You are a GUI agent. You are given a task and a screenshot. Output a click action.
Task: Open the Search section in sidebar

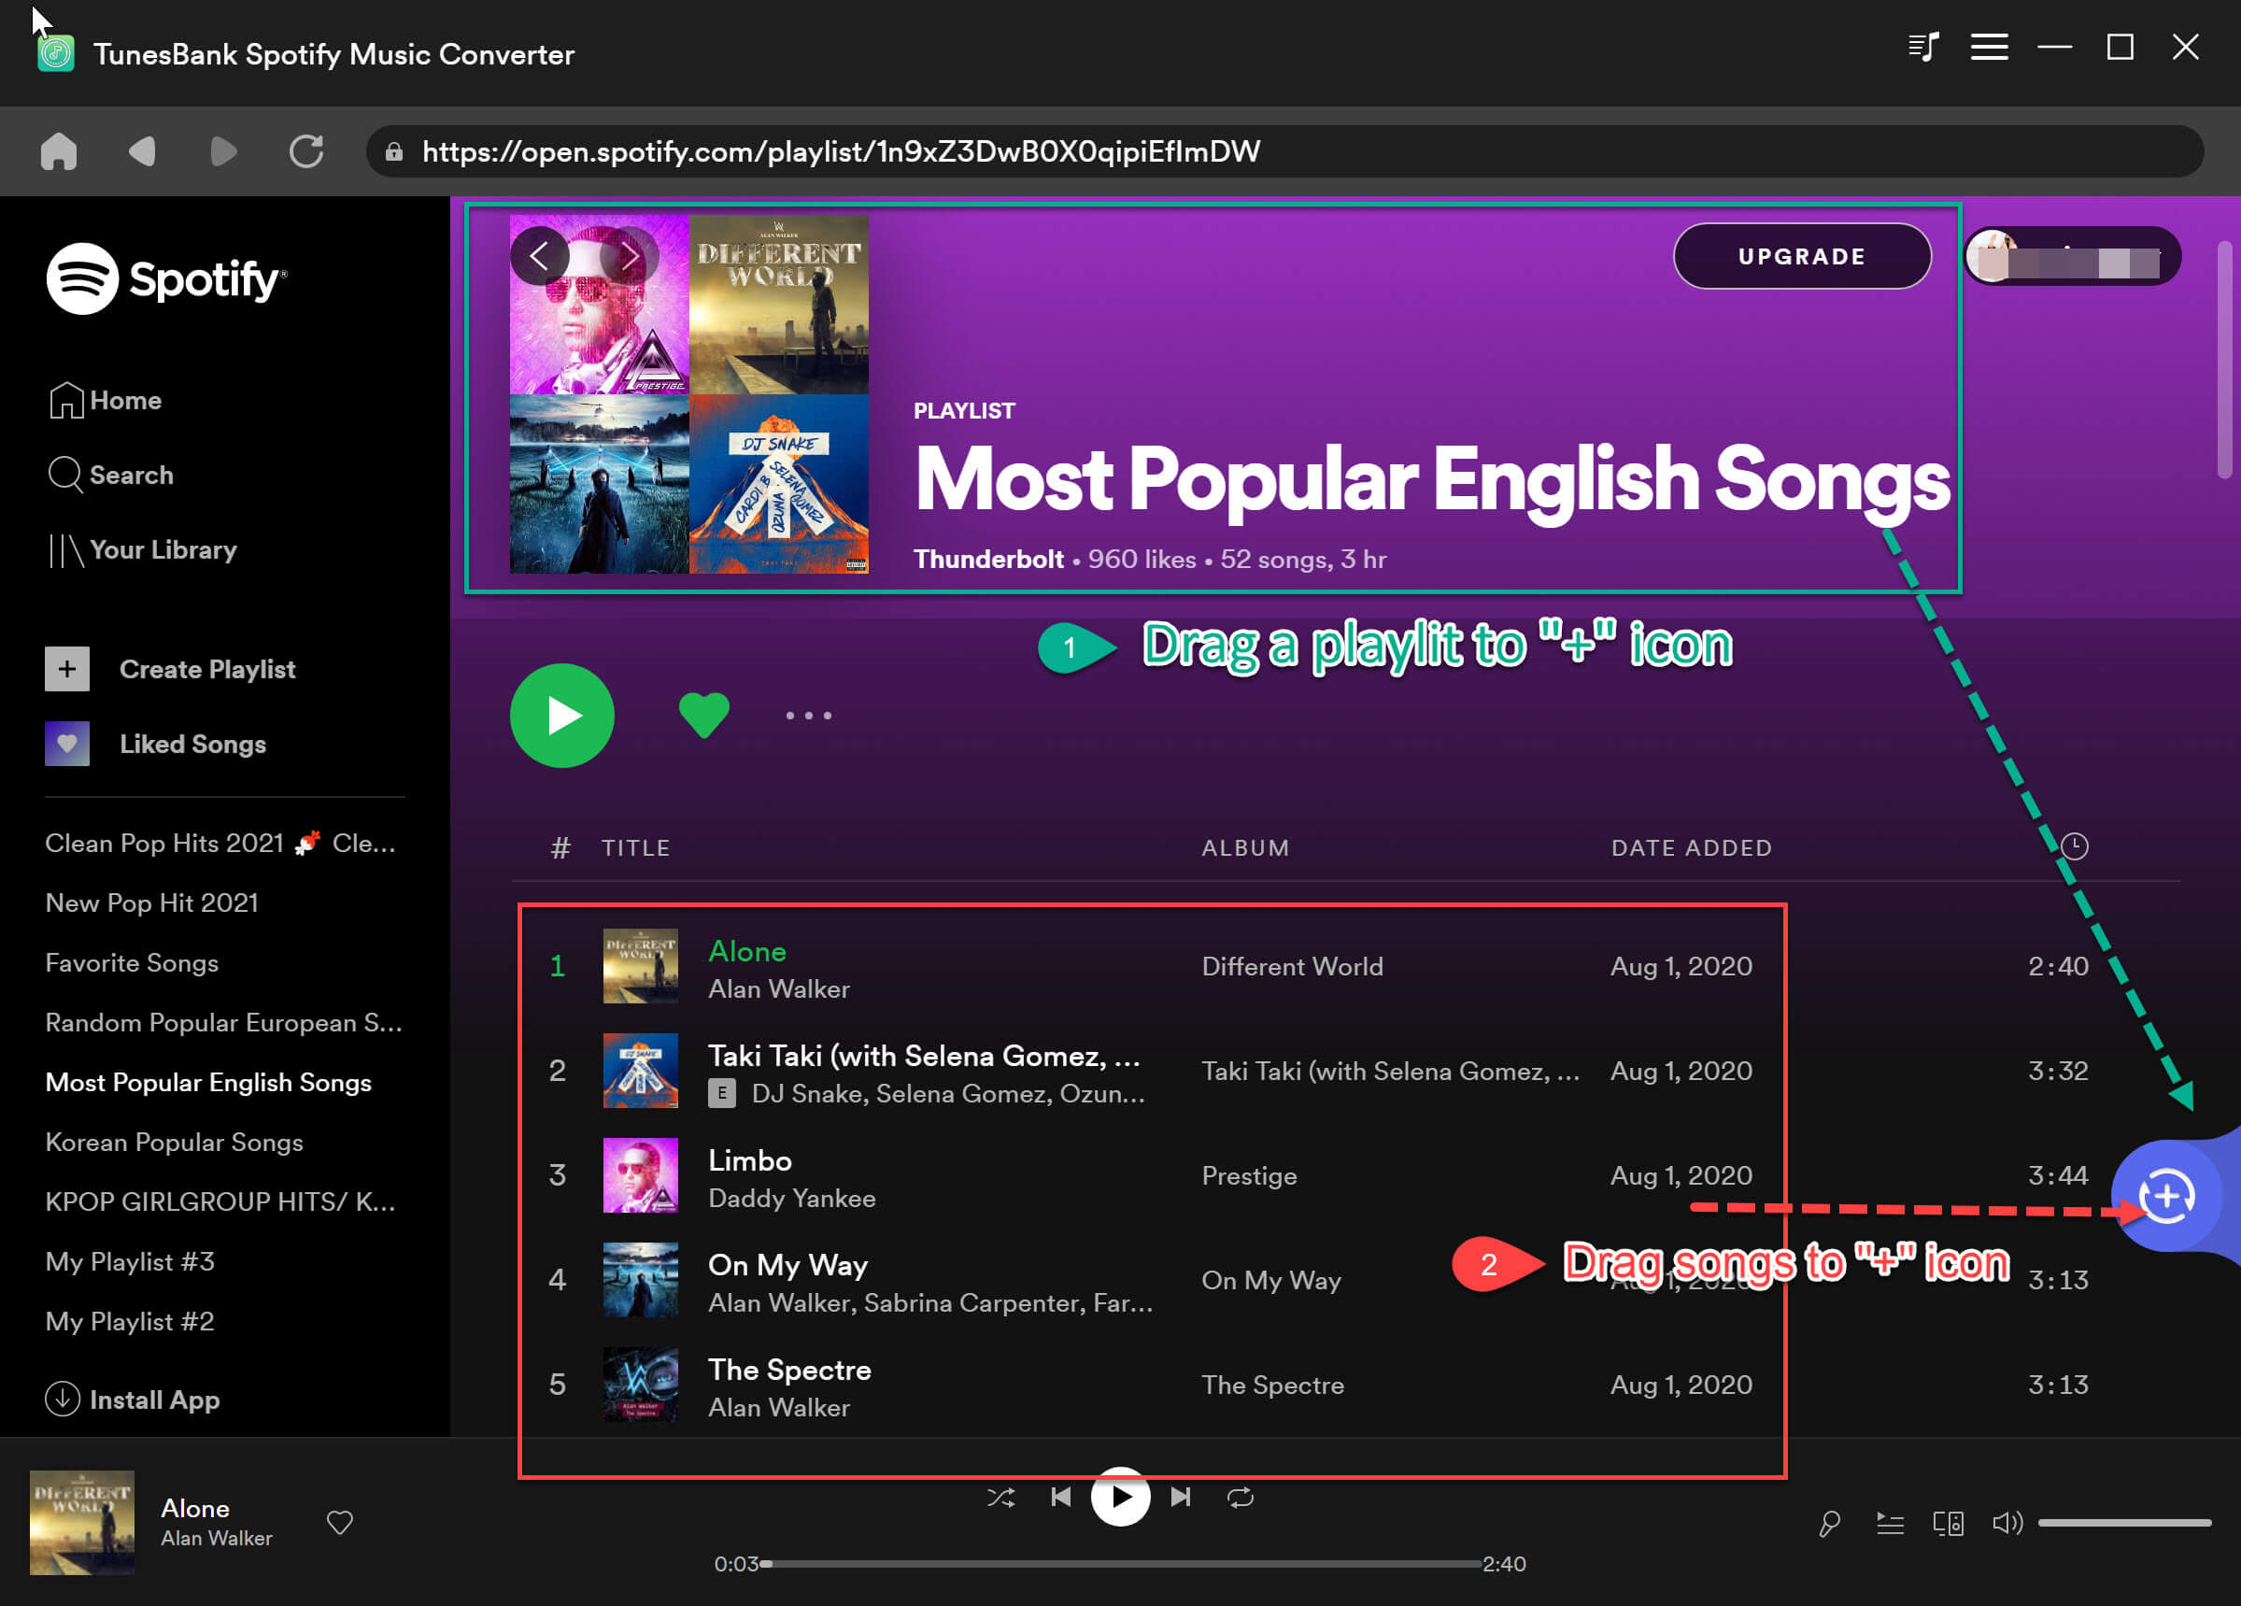tap(130, 475)
